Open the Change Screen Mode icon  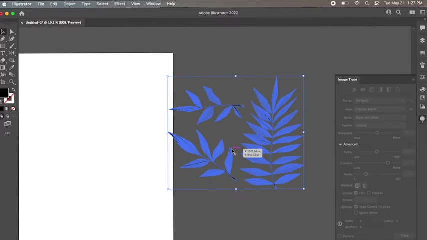pyautogui.click(x=7, y=124)
